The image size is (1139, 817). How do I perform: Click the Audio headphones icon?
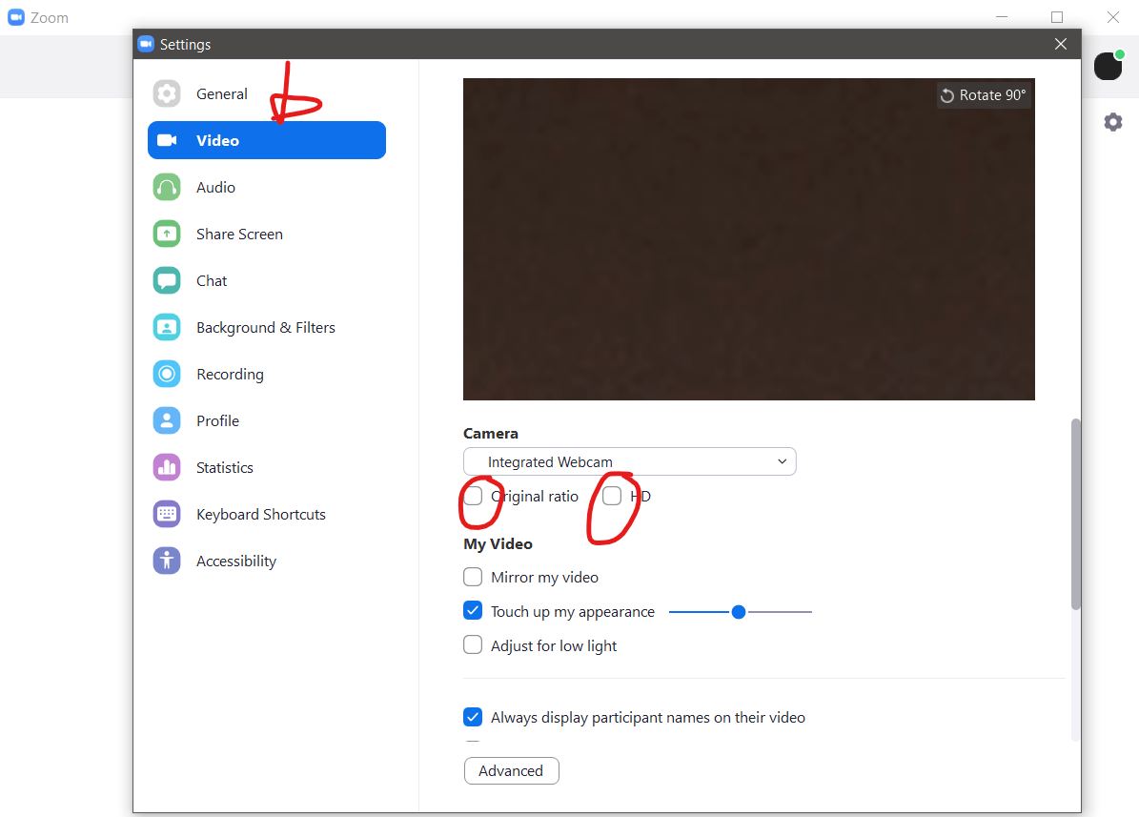pyautogui.click(x=167, y=187)
